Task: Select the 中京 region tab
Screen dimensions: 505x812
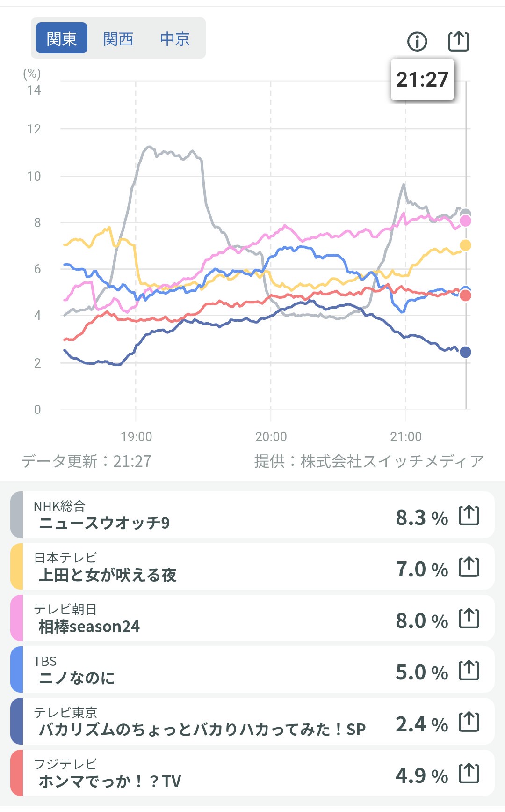Action: [175, 38]
